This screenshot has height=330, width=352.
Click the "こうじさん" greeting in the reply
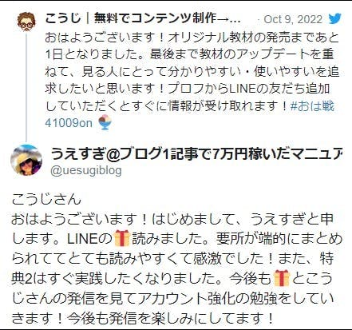coord(46,199)
